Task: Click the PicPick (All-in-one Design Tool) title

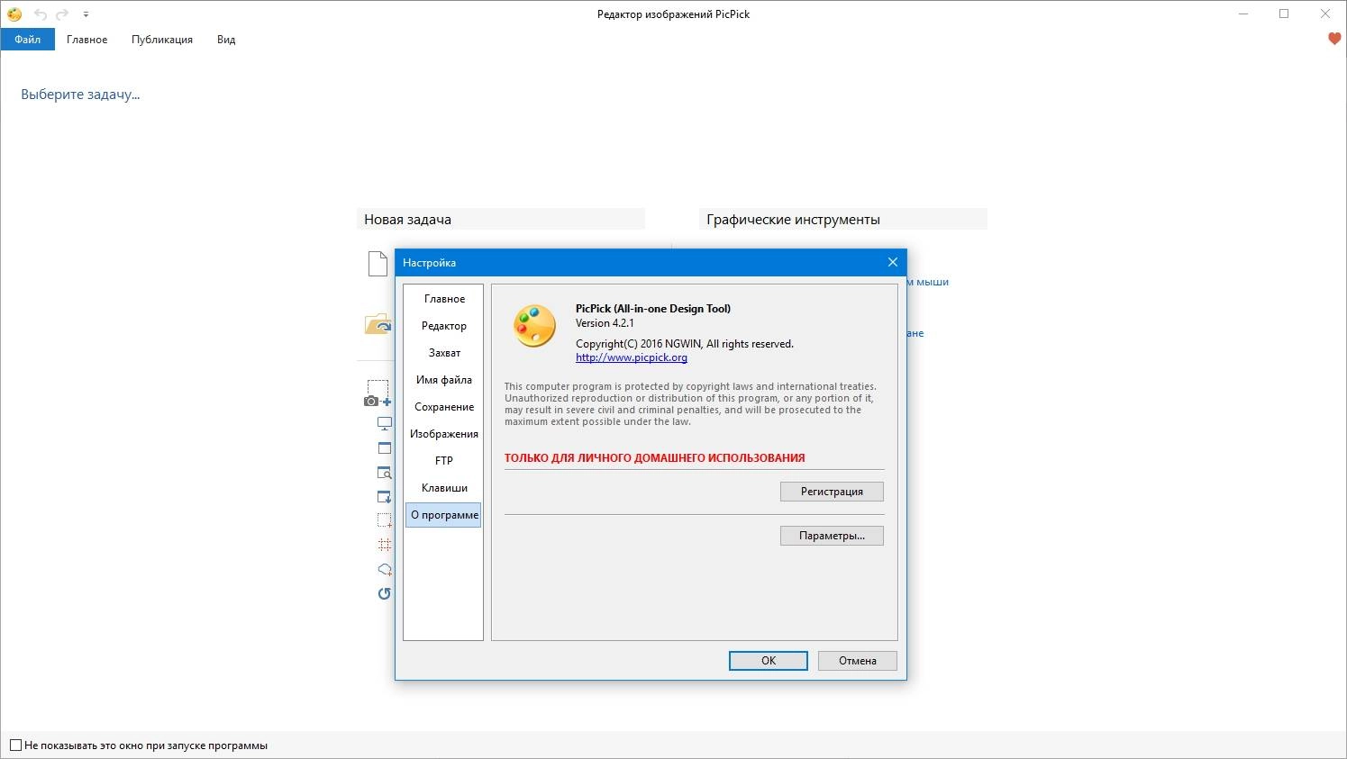Action: coord(653,309)
